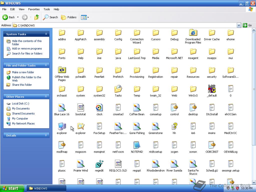Click the Go button
256x192 pixels.
pos(247,25)
